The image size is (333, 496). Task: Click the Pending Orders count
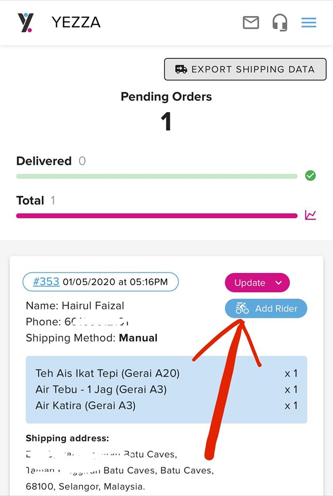tap(166, 122)
